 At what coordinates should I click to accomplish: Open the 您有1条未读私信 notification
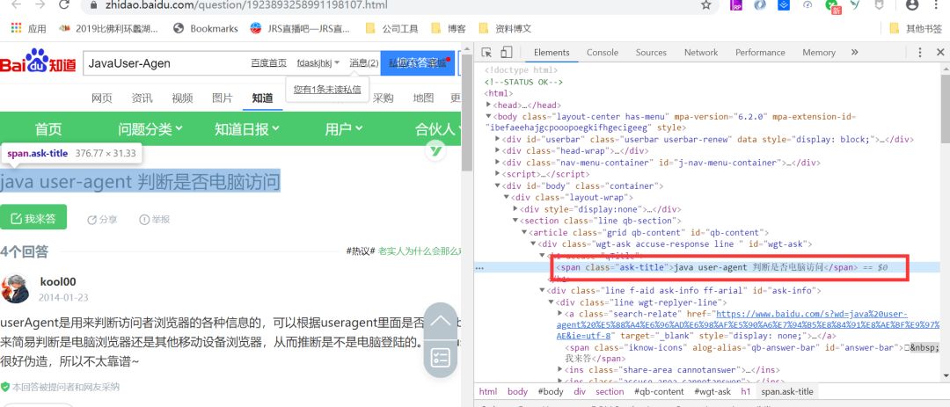click(327, 90)
